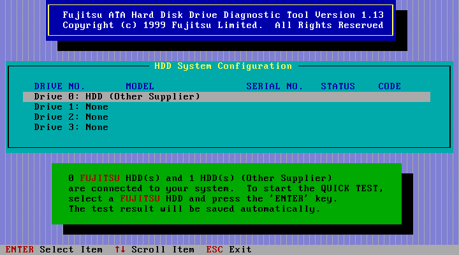Click the 'test result will be saved automatically' line
This screenshot has height=255, width=459.
click(194, 208)
